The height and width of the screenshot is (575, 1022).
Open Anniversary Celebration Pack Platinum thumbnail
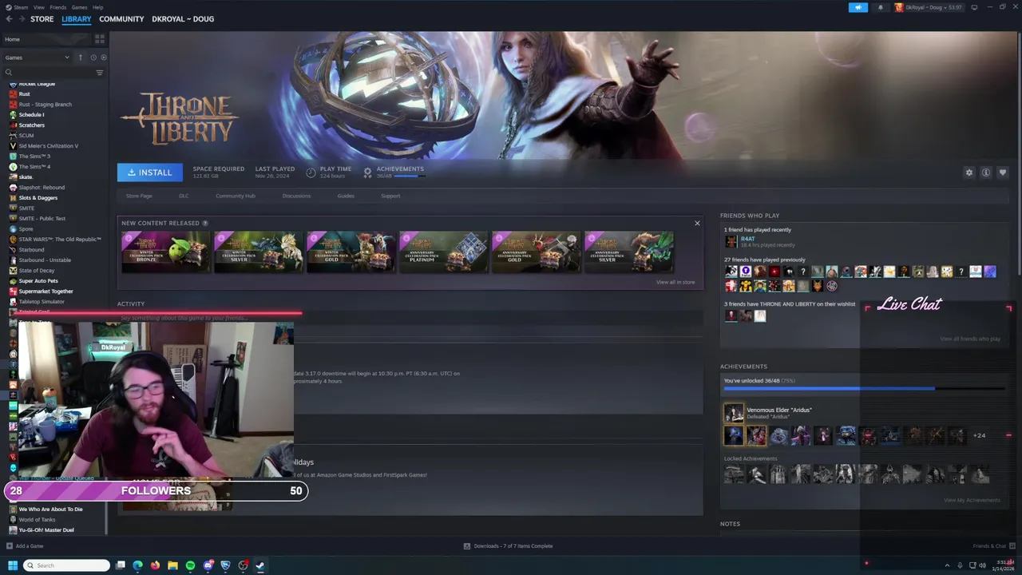pyautogui.click(x=444, y=252)
